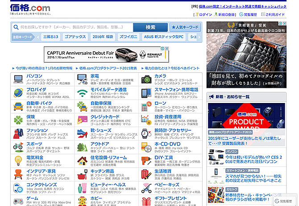This screenshot has height=206, width=299.
Task: Select the ズワイガニ trending keyword tag
Action: click(128, 37)
